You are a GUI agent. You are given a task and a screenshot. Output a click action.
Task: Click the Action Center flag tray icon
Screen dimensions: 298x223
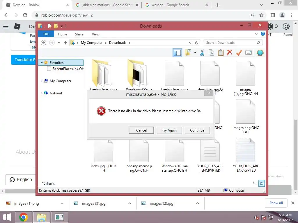[263, 217]
